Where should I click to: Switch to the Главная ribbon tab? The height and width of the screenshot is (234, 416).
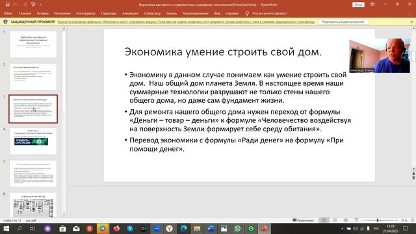(25, 13)
